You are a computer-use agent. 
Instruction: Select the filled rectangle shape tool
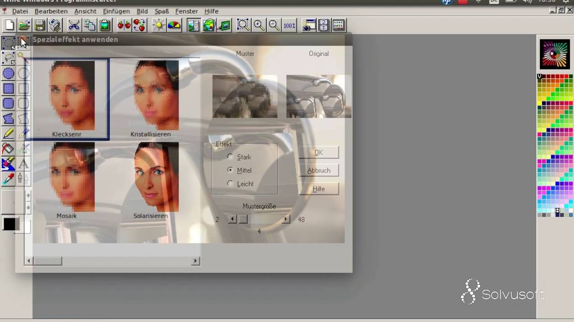coord(9,89)
